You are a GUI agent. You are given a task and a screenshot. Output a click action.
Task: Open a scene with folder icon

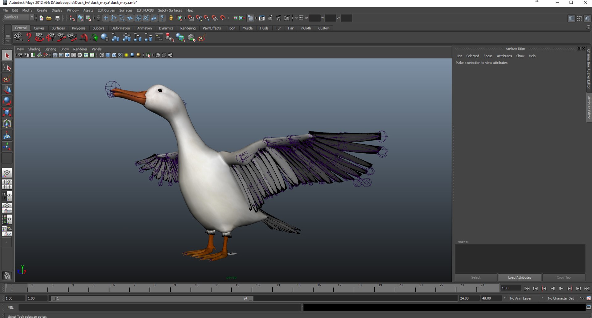coord(49,18)
